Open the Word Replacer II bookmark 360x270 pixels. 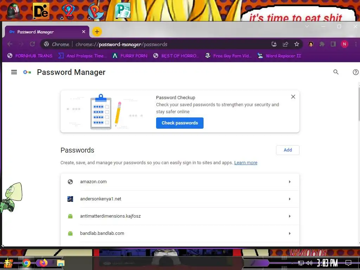coord(279,56)
